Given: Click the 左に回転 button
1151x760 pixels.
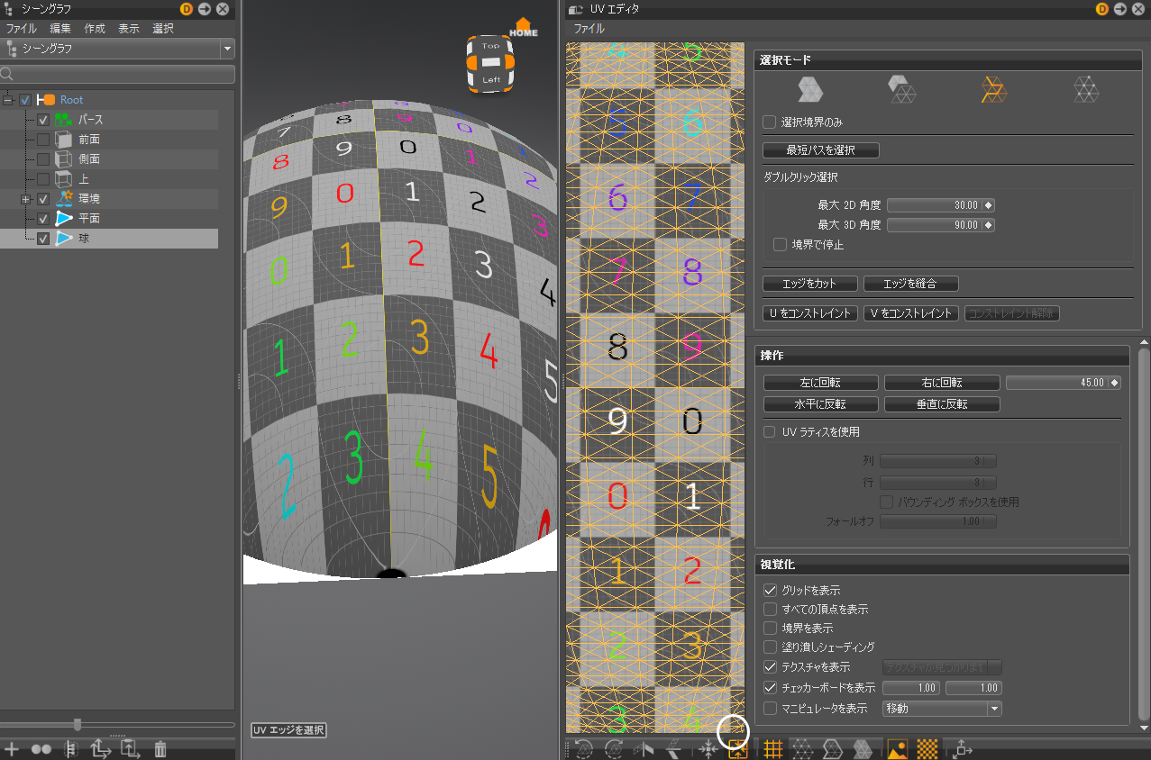Looking at the screenshot, I should (x=820, y=382).
